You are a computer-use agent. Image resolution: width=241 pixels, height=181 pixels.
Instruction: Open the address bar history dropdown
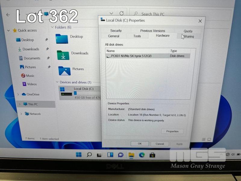tap(111, 14)
